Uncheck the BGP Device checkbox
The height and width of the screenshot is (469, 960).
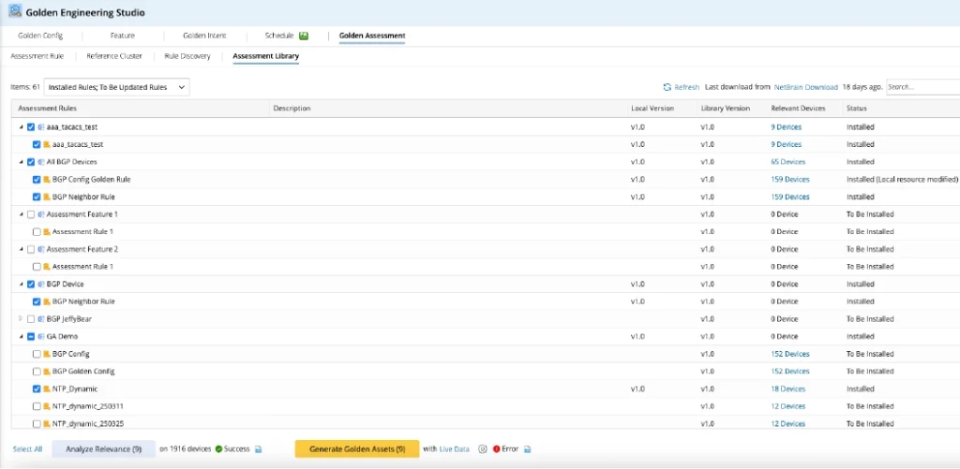point(31,285)
